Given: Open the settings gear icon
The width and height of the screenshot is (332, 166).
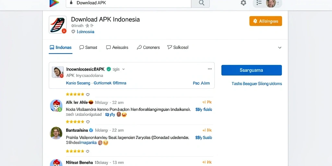Looking at the screenshot, I should click(243, 3).
